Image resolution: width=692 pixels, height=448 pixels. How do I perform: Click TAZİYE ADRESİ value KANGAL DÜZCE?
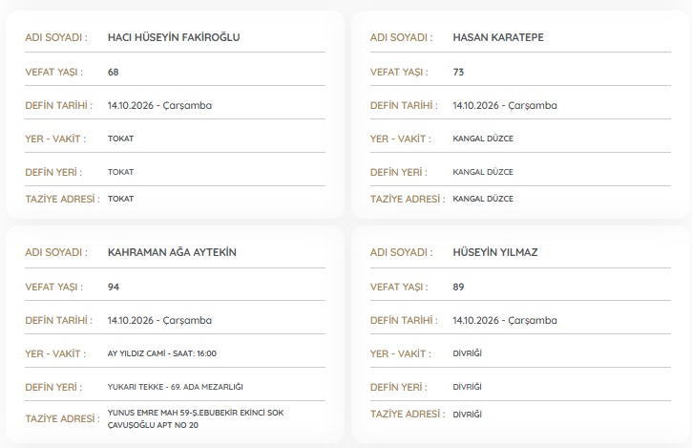pyautogui.click(x=483, y=199)
